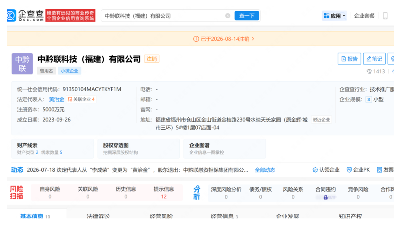Switch to the 企业发展 tab
This screenshot has height=228, width=402.
[x=287, y=216]
